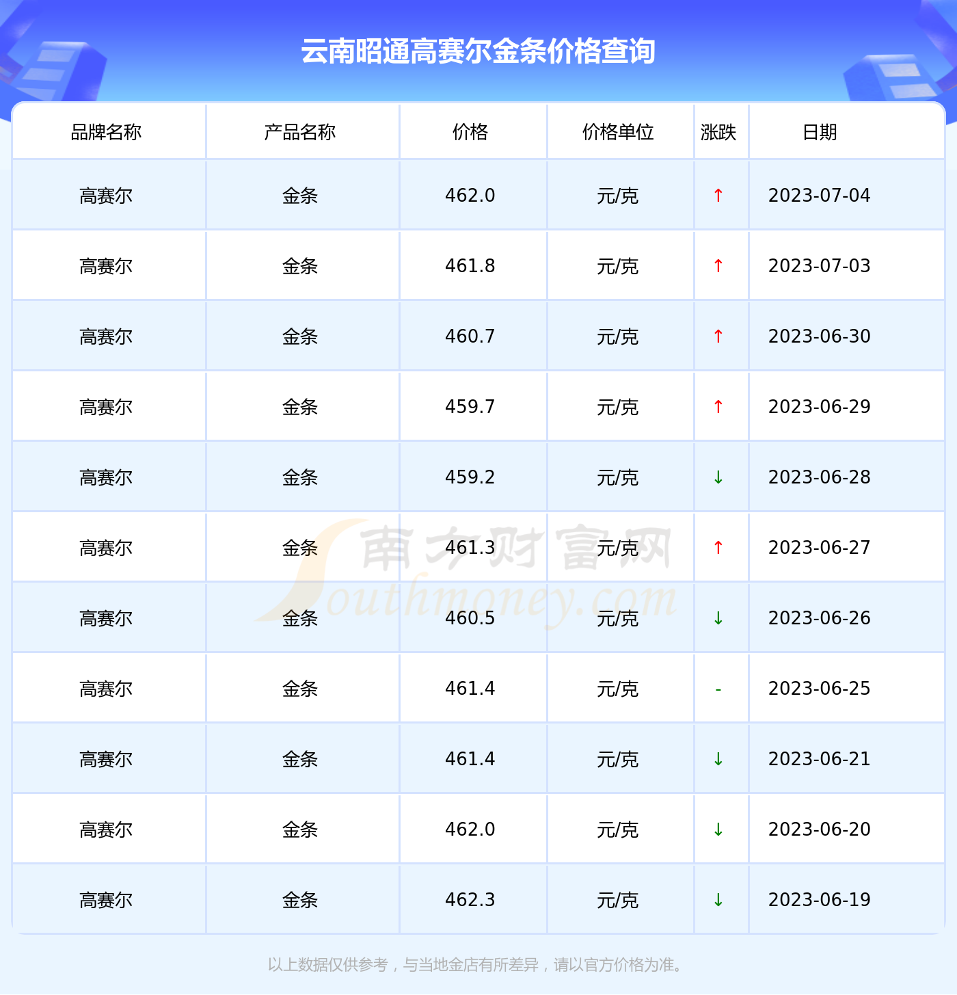Click 元/克 in the 2023-06-21 row

[x=618, y=760]
